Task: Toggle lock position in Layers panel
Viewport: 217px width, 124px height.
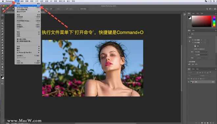Action: click(196, 79)
